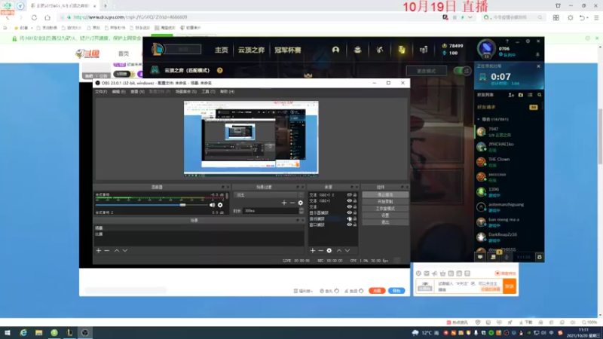Image resolution: width=603 pixels, height=339 pixels.
Task: Toggle the green party open switch in League lobby
Action: coord(462,71)
